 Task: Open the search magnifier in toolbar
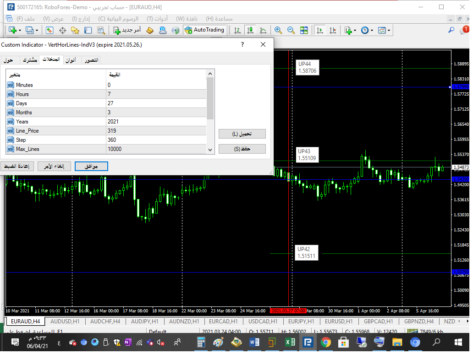(451, 30)
